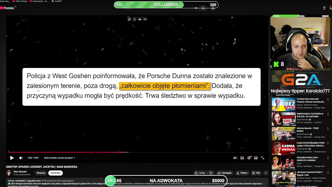Screen dimensions: 332x187
Task: Open options menu for 'Najdziwniejsza YouTuberka' video
Action: [328, 114]
